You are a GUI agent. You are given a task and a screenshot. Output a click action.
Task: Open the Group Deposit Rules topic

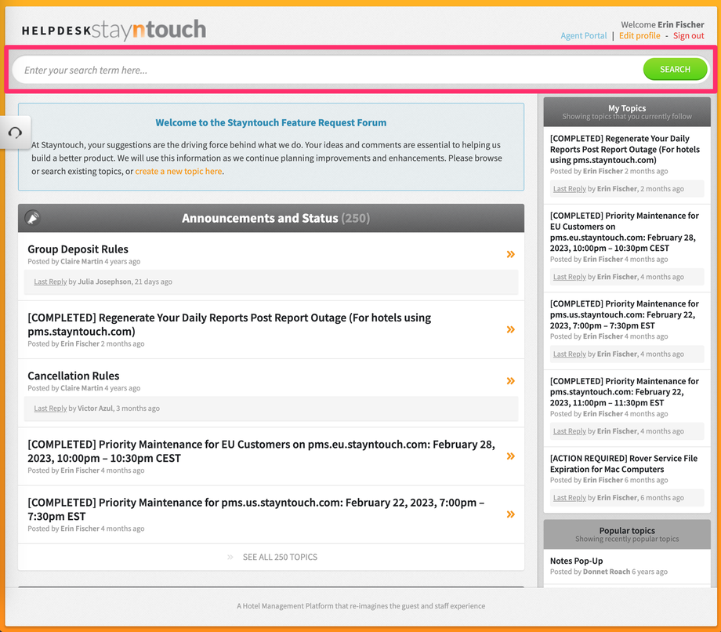pos(78,249)
